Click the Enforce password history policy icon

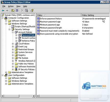[x=38, y=19]
